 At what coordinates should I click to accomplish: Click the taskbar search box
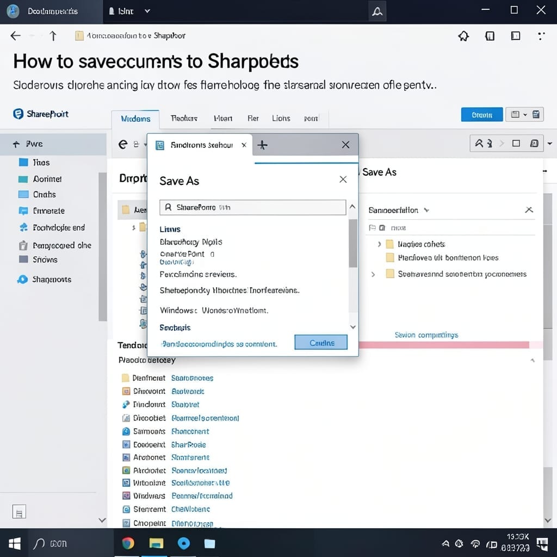71,543
